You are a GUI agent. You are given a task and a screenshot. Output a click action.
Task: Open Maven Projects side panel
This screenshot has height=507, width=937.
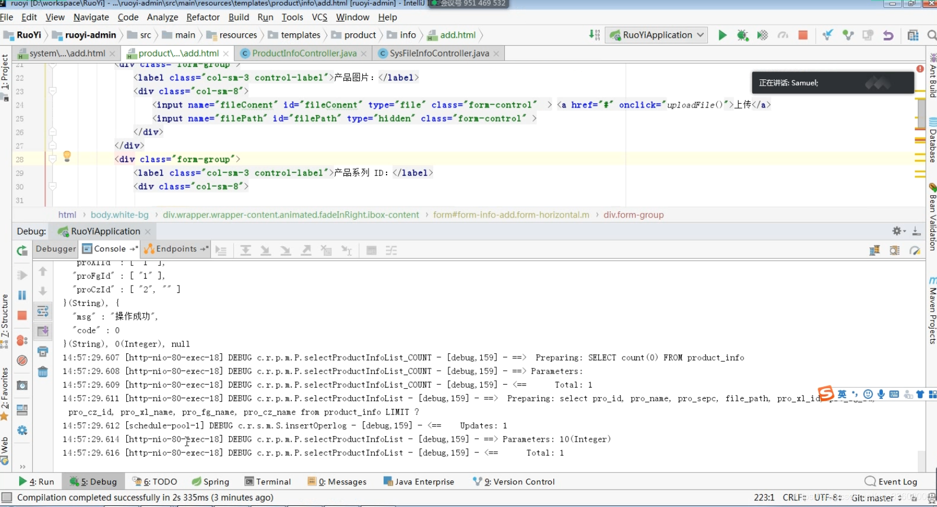(x=932, y=311)
